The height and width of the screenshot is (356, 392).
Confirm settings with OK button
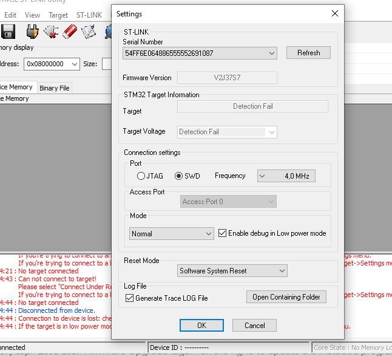(201, 325)
